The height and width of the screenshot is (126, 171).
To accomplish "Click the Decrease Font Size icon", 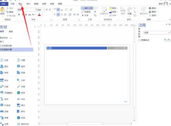I will point(50,9).
